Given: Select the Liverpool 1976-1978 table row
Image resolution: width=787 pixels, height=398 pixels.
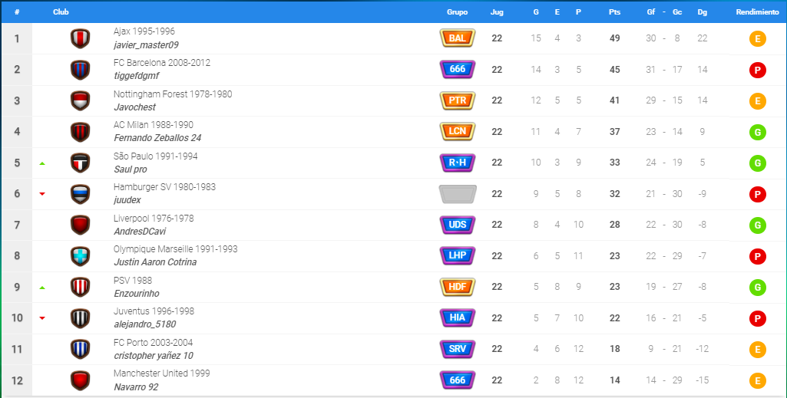Looking at the screenshot, I should 393,225.
